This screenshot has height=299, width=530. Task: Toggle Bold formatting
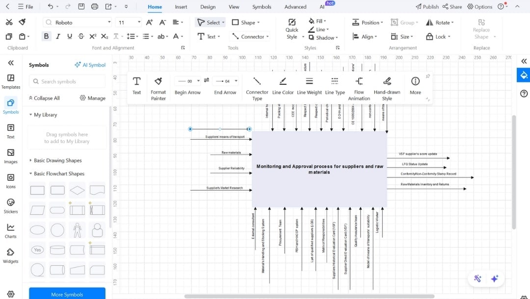point(46,36)
